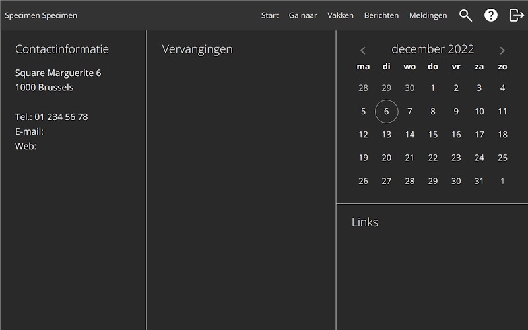Select 25 December in the calendar
Image resolution: width=528 pixels, height=330 pixels.
click(x=502, y=158)
